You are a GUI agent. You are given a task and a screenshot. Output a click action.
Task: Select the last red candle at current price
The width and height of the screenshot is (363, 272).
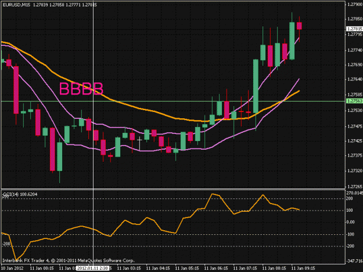pyautogui.click(x=299, y=26)
